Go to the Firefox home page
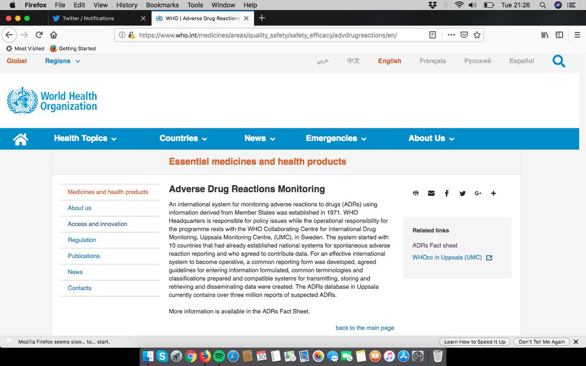Image resolution: width=586 pixels, height=366 pixels. pyautogui.click(x=54, y=35)
